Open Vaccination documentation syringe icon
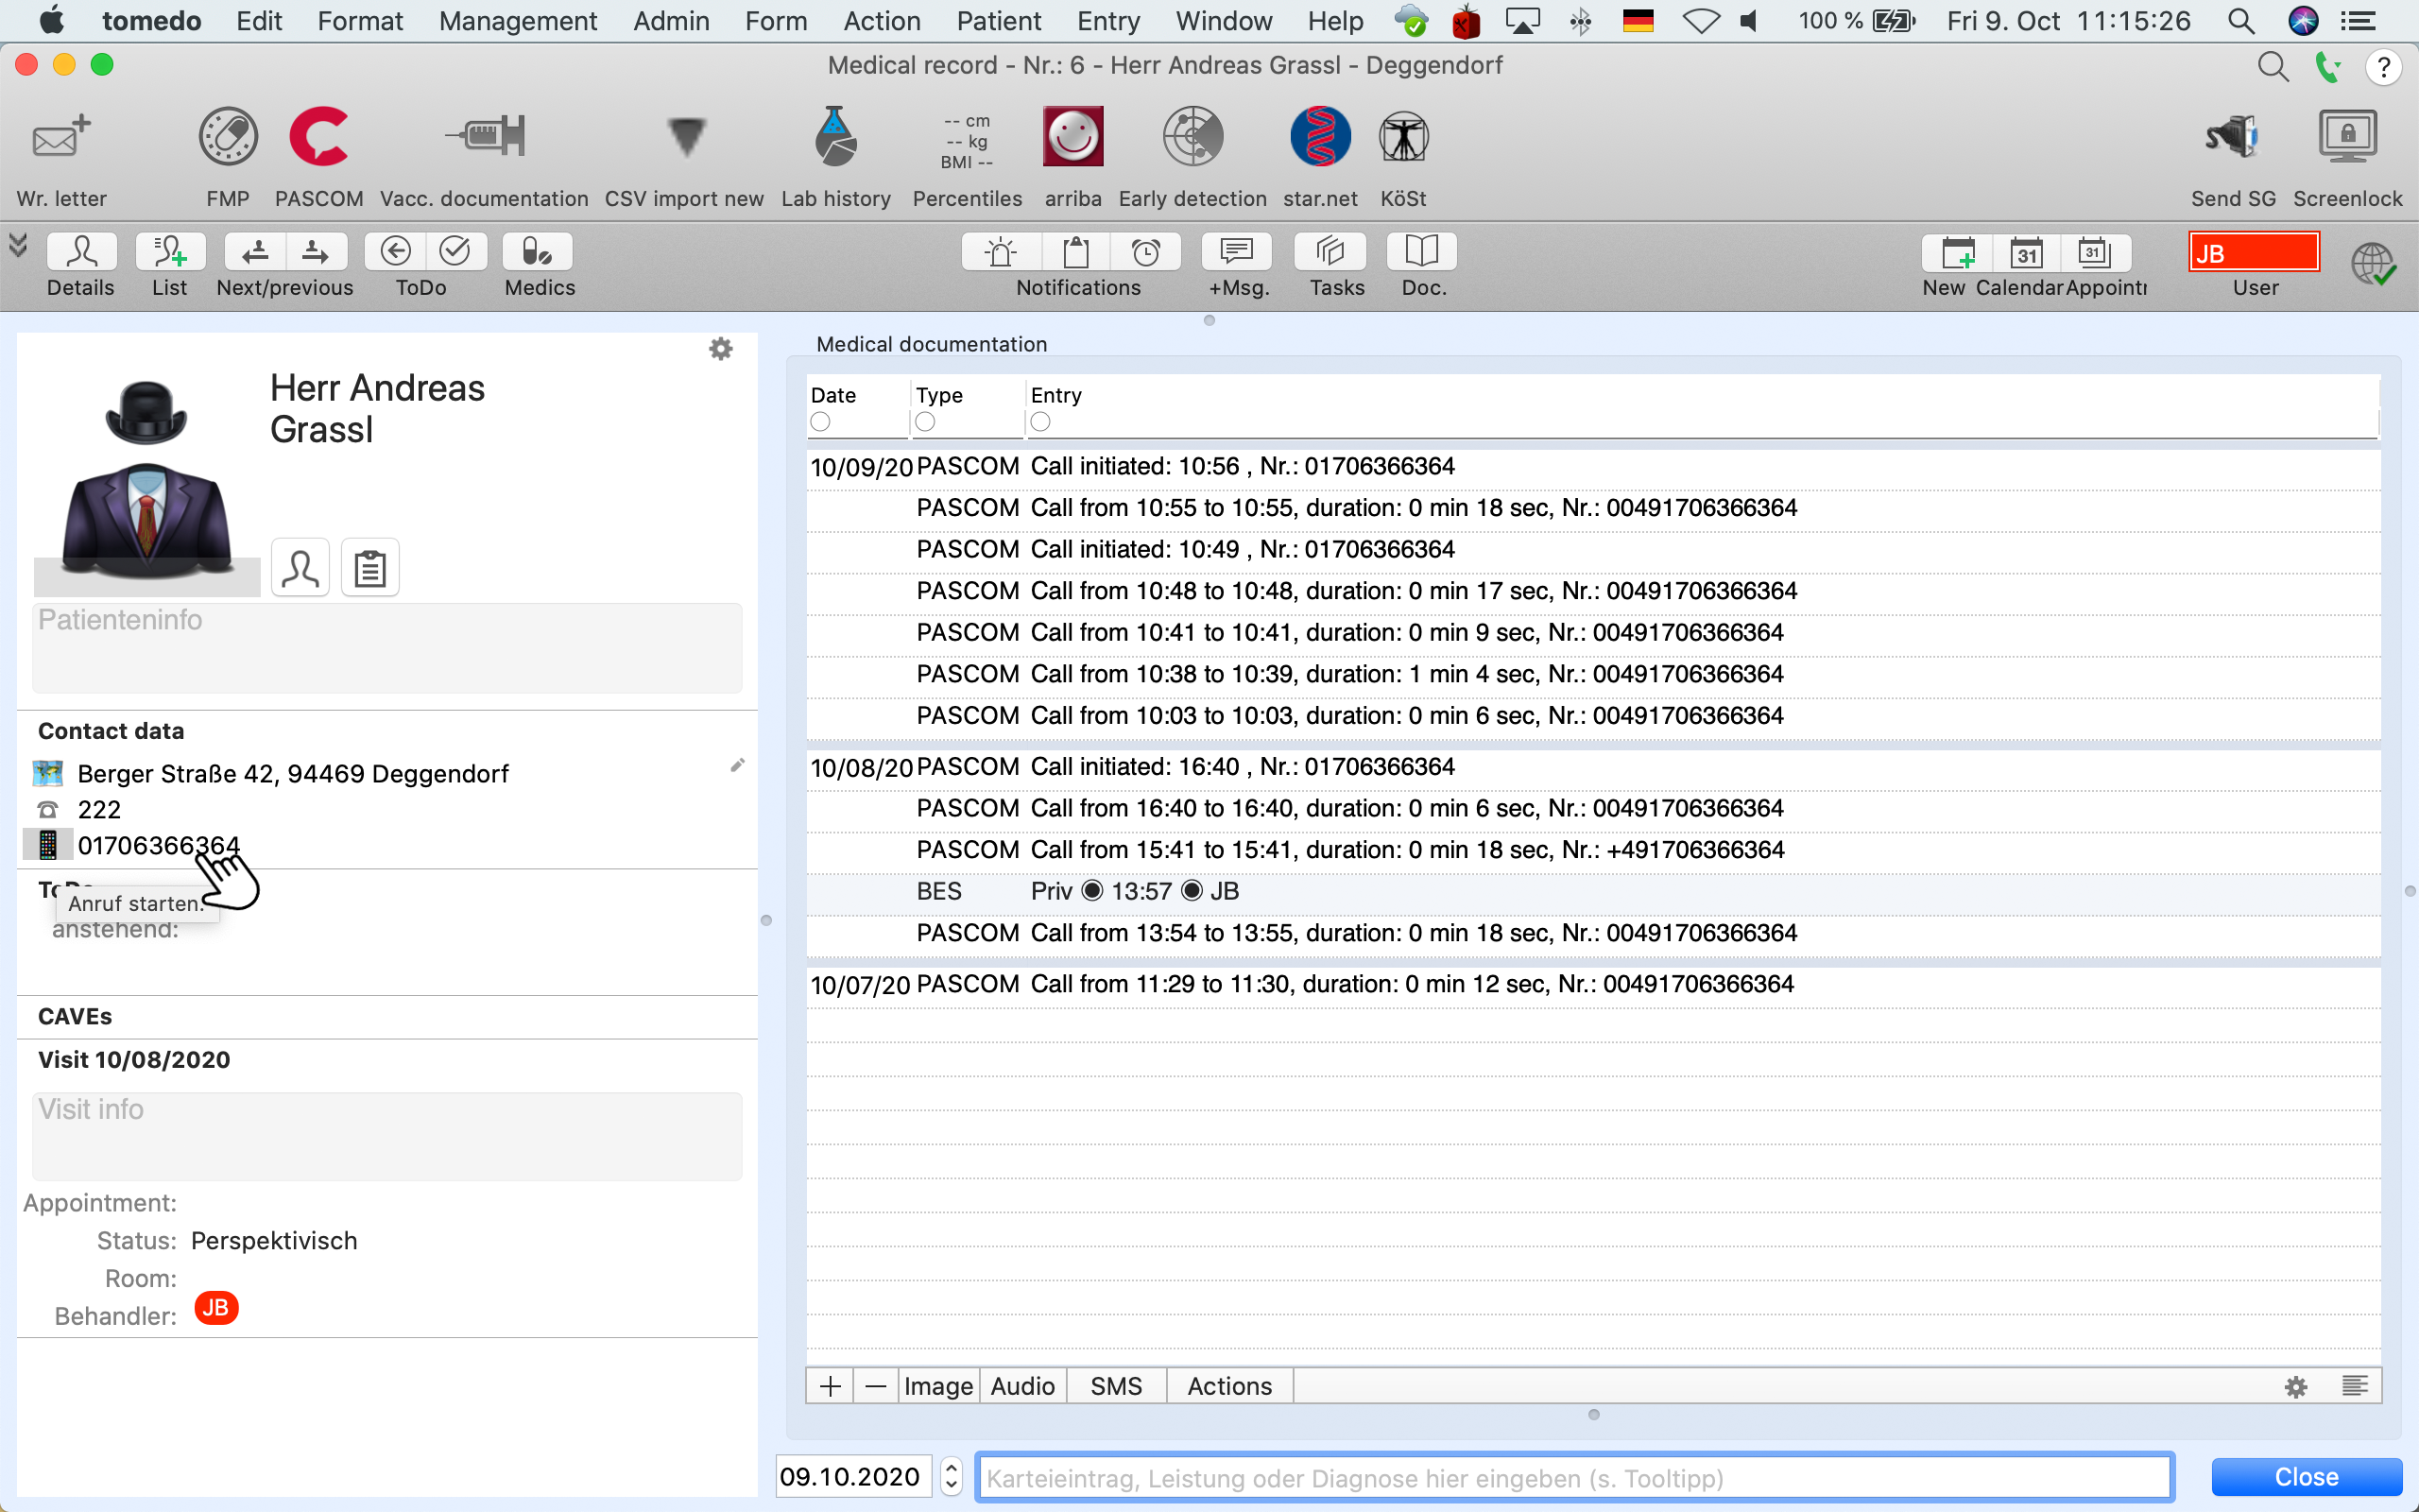The image size is (2419, 1512). [485, 137]
